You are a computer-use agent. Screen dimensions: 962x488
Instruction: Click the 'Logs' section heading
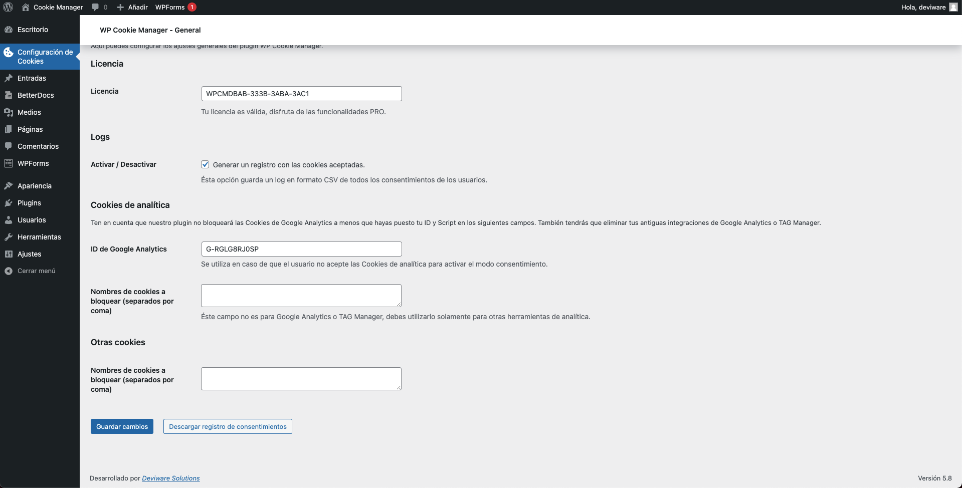pos(100,137)
